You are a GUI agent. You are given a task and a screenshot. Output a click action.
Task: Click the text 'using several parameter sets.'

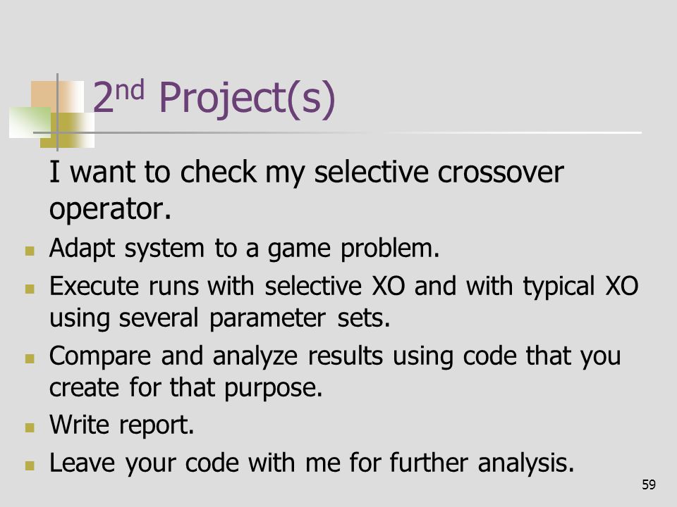tap(220, 319)
